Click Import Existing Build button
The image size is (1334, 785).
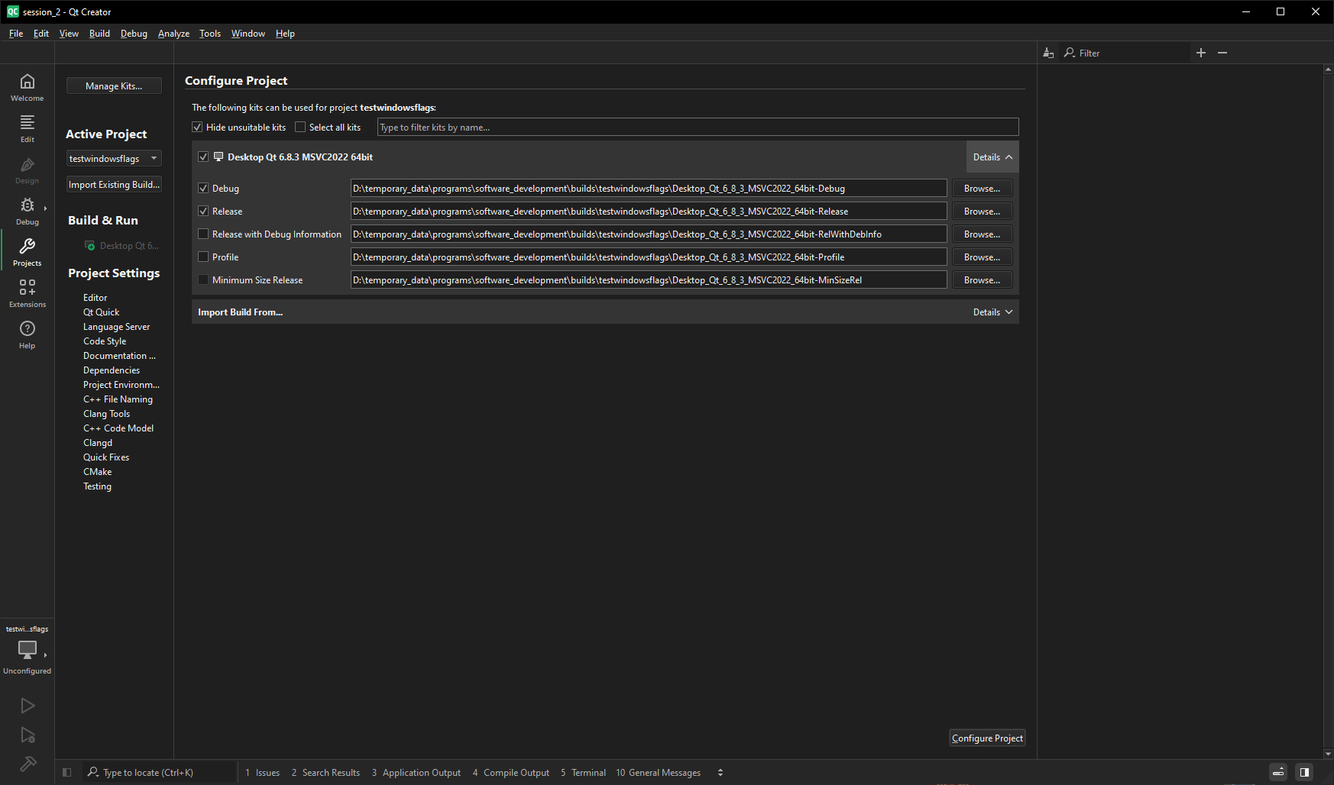[114, 184]
